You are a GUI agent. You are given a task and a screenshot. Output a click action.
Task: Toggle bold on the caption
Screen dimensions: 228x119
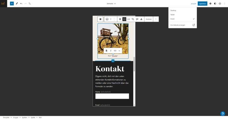pyautogui.click(x=106, y=51)
